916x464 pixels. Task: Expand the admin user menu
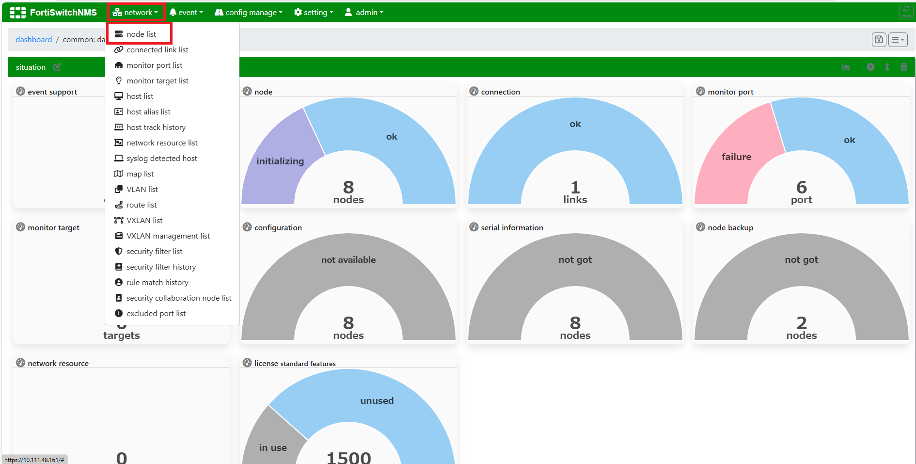click(363, 12)
